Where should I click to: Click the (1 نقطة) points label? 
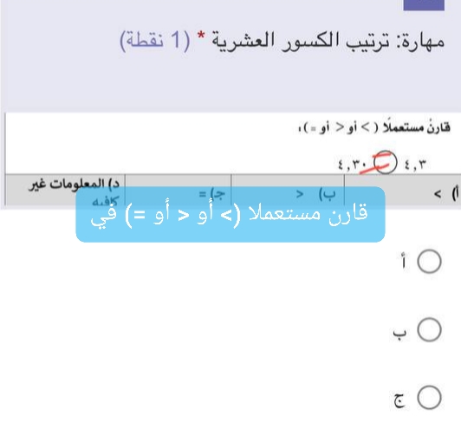155,40
